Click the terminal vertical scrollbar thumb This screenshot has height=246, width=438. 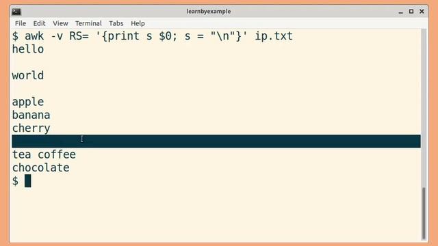424,213
